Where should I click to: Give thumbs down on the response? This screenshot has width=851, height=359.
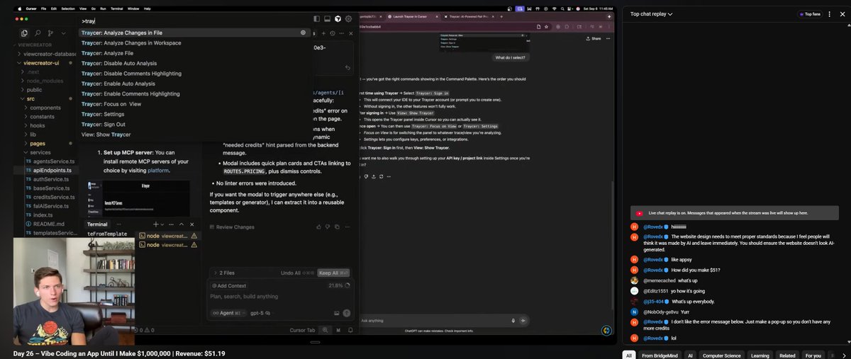[328, 227]
